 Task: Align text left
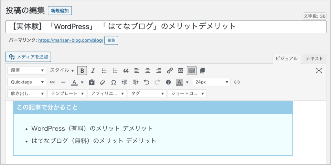[x=137, y=71]
